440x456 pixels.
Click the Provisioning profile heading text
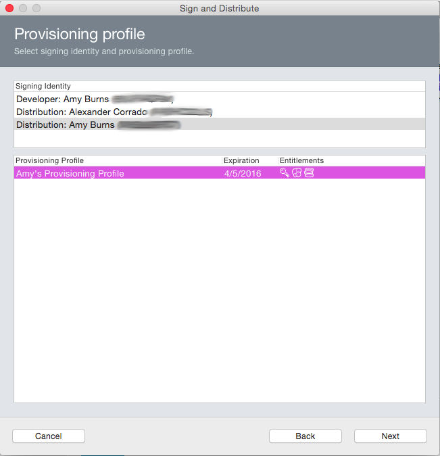pyautogui.click(x=80, y=34)
